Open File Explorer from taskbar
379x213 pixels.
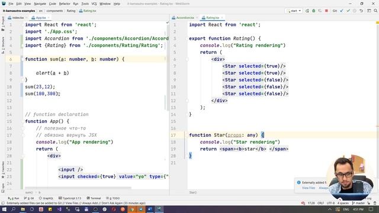[x=23, y=209]
